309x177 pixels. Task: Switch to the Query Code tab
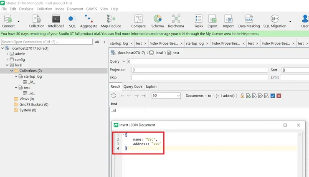tap(133, 86)
